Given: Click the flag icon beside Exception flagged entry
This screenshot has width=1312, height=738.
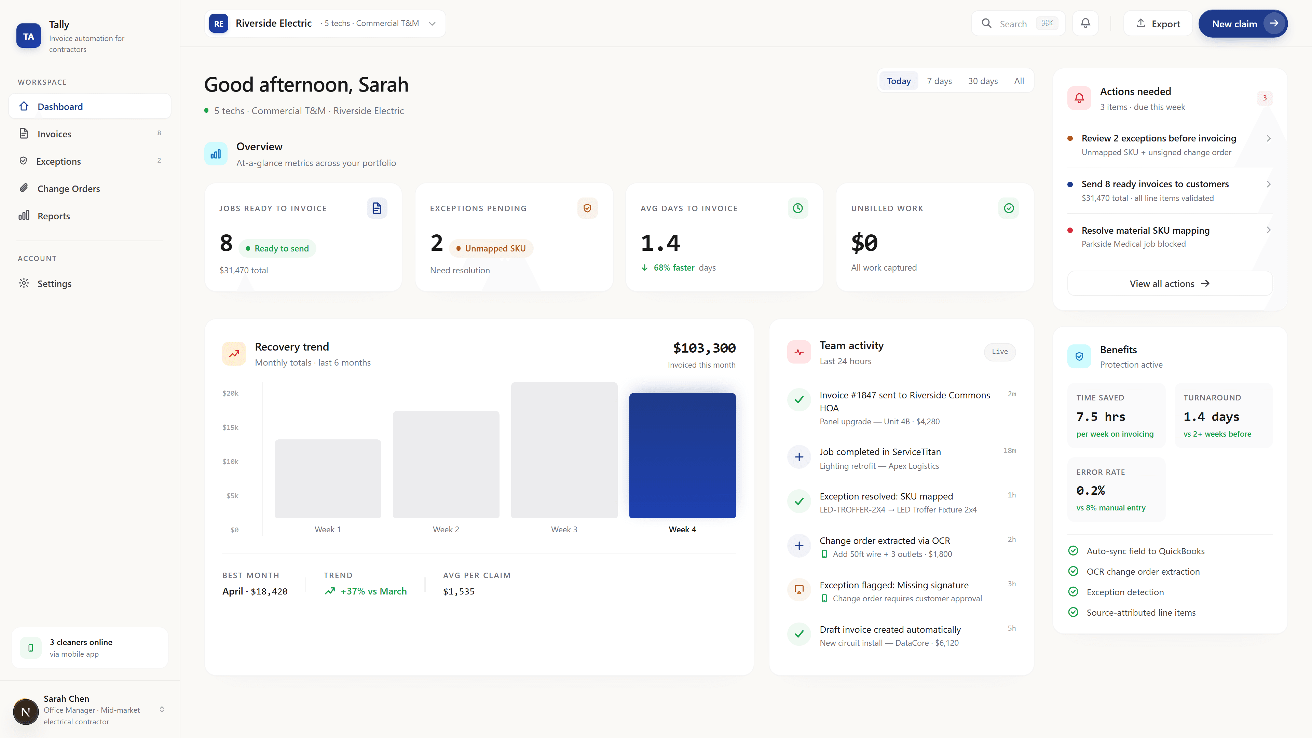Looking at the screenshot, I should coord(799,590).
